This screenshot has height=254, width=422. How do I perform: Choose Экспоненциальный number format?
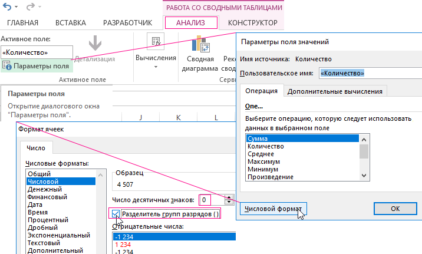pyautogui.click(x=61, y=235)
